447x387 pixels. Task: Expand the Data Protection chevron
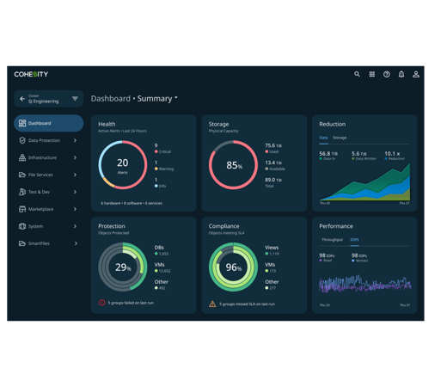[x=75, y=140]
